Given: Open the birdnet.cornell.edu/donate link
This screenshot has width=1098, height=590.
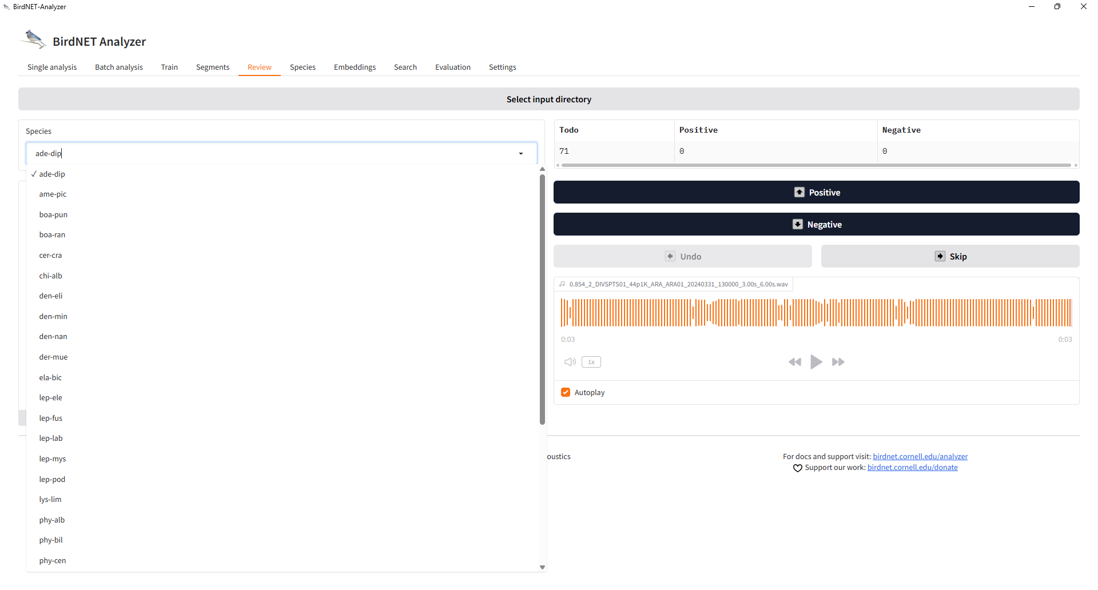Looking at the screenshot, I should (x=912, y=468).
